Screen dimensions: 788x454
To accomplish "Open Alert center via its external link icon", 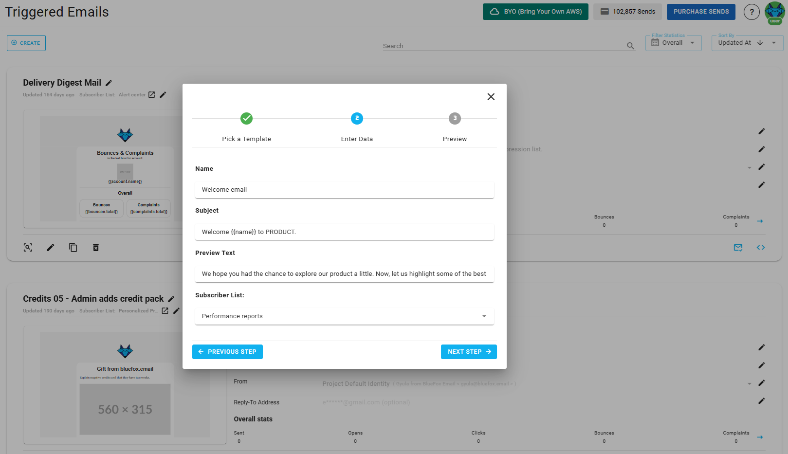I will 151,94.
